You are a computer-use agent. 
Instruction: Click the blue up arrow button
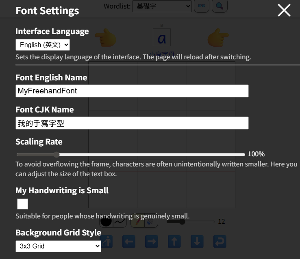pos(174,242)
